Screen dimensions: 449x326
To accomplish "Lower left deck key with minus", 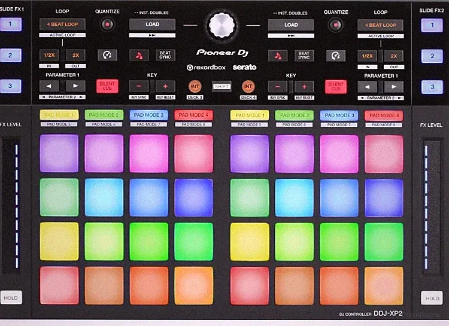I will point(139,86).
